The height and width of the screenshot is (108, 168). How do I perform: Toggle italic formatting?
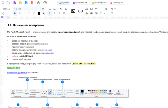(x=20, y=13)
